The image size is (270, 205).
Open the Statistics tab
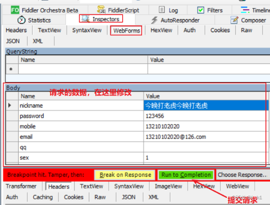(34, 20)
